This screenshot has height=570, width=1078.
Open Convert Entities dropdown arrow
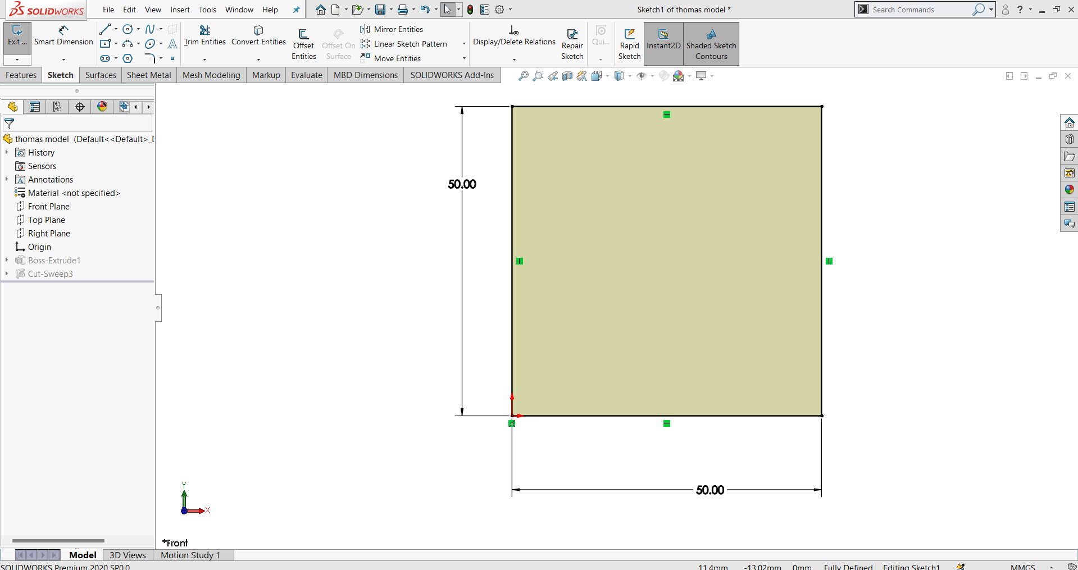pyautogui.click(x=258, y=59)
